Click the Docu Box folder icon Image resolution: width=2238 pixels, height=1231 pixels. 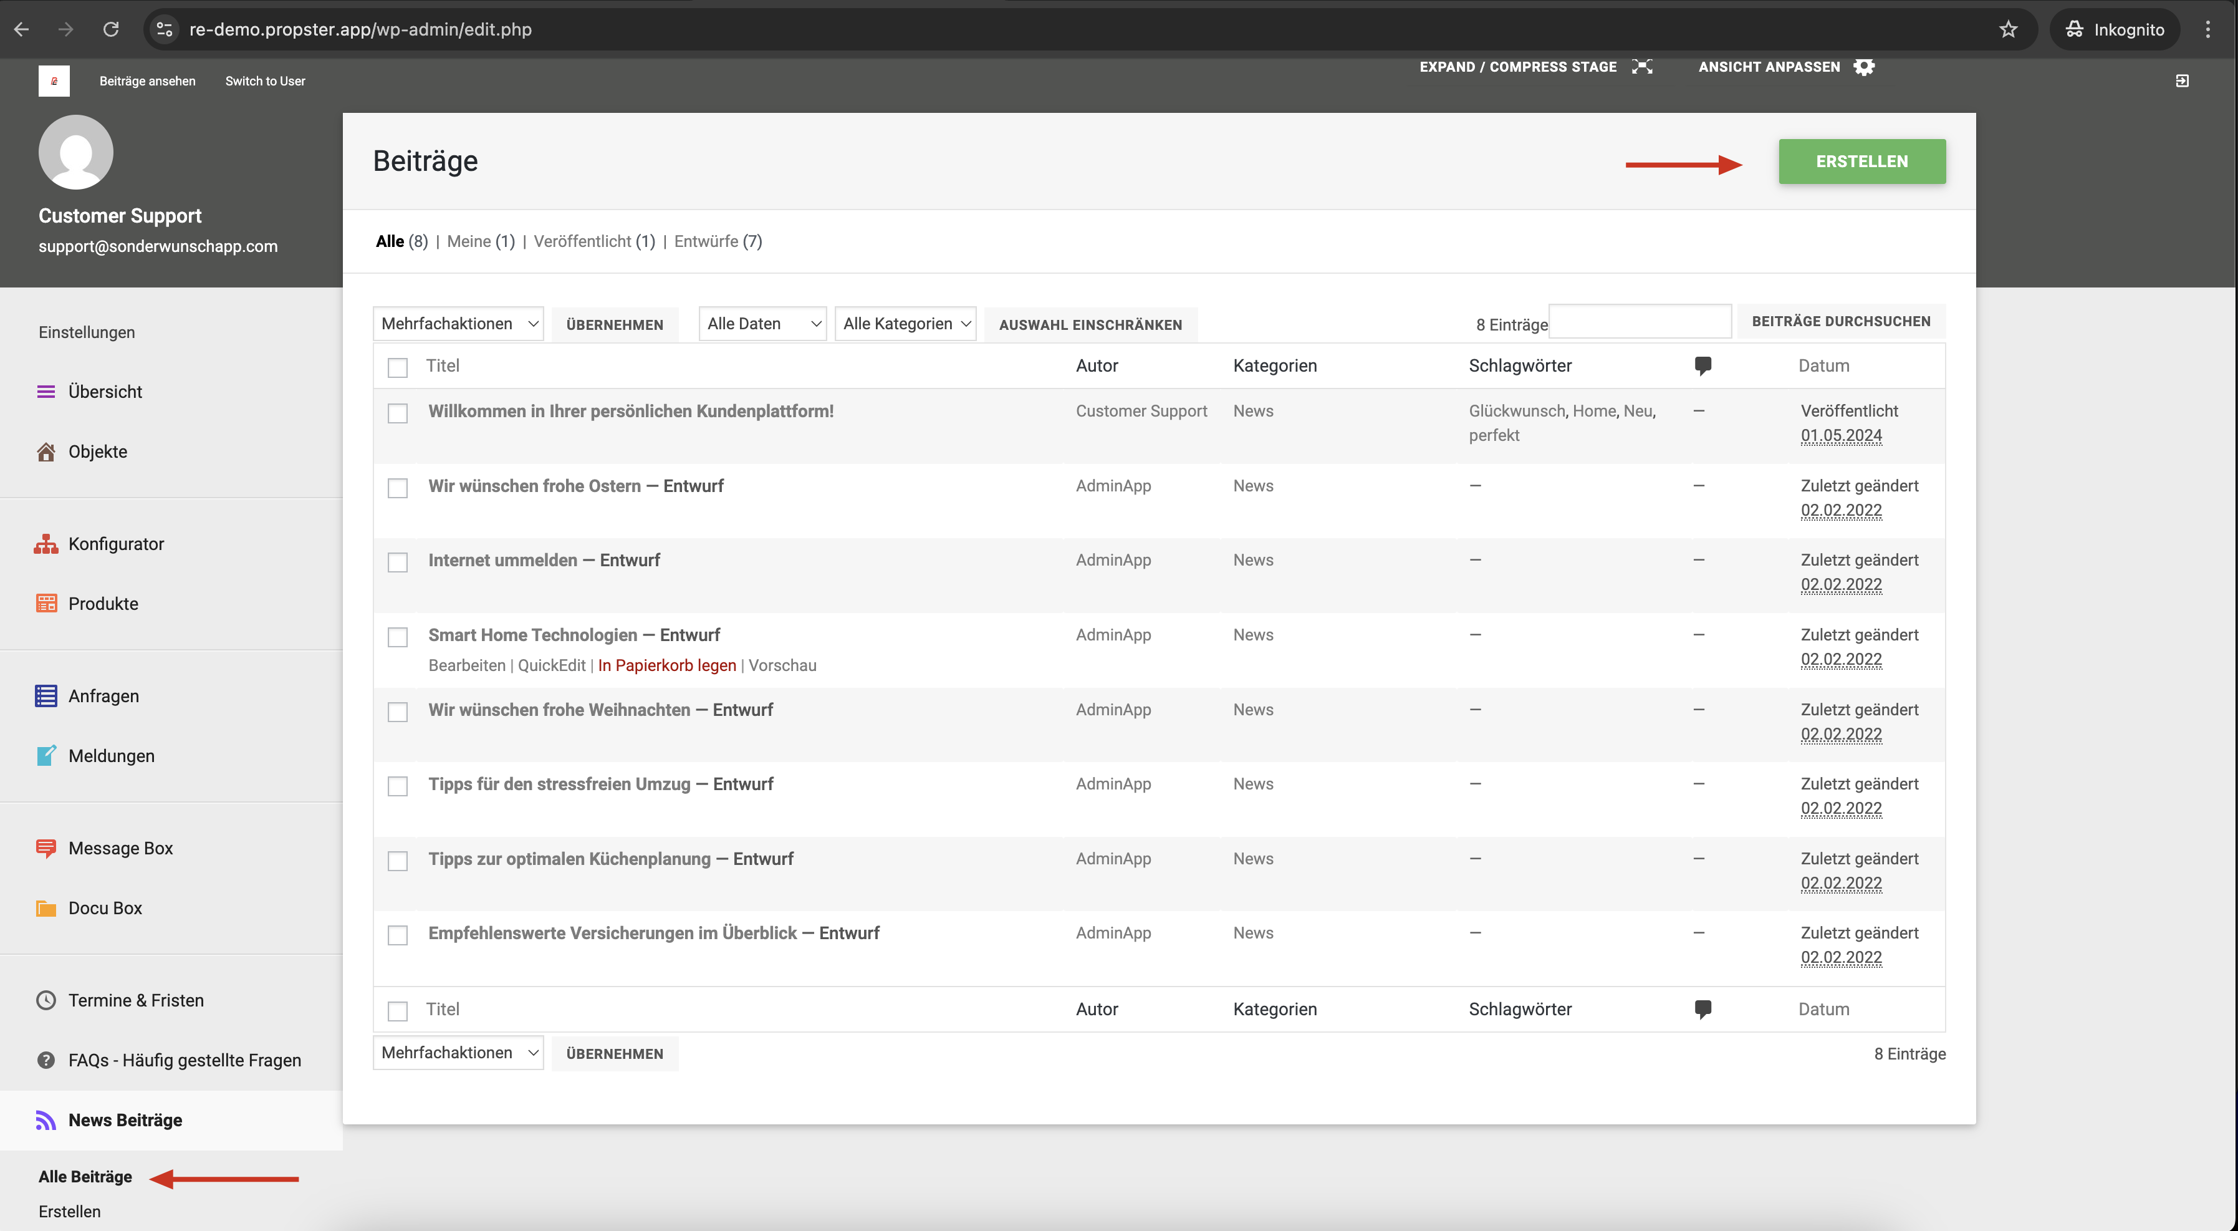point(45,909)
